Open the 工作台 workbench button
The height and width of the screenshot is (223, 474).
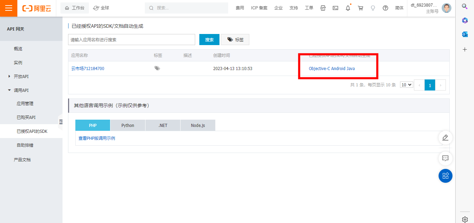(75, 8)
